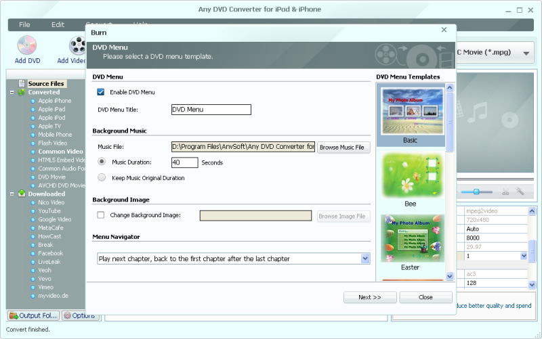The width and height of the screenshot is (542, 339).
Task: Select the Easter DVD menu template
Action: tap(411, 243)
